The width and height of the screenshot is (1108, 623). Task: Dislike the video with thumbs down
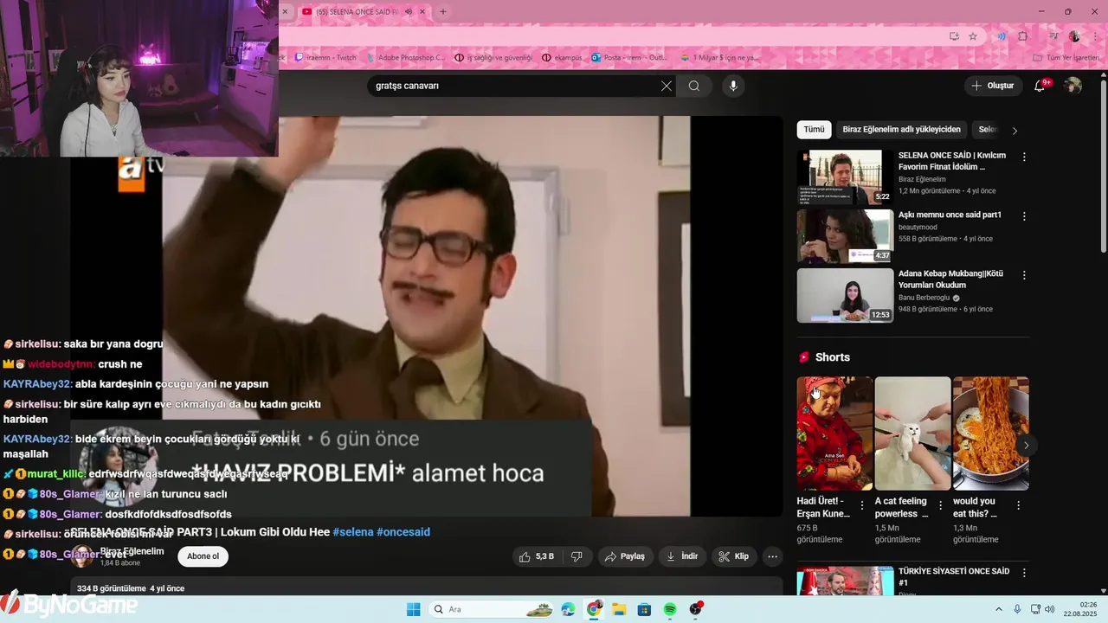click(x=577, y=556)
